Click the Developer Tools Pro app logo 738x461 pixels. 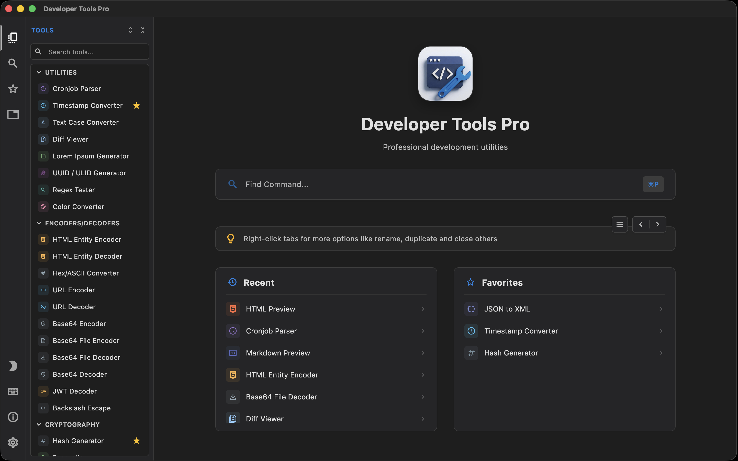coord(445,74)
